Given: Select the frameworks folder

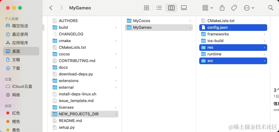Looking at the screenshot, I should (233, 34).
